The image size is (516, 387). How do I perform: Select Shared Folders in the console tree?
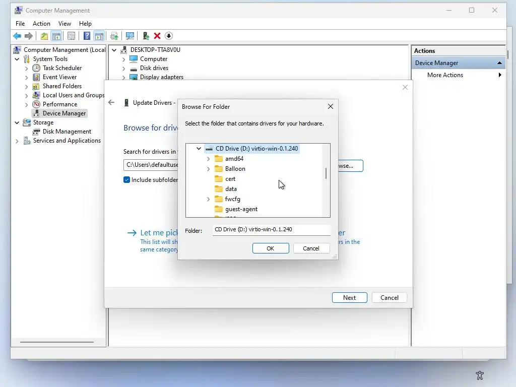point(62,86)
